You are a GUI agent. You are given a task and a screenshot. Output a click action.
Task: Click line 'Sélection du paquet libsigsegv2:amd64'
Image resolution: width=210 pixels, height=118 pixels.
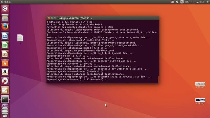(x=92, y=43)
